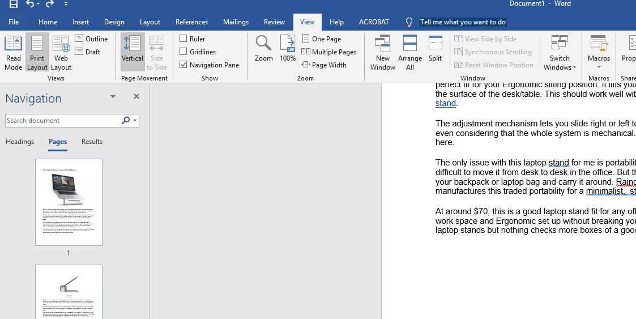
Task: Open the Mailings tab
Action: 236,22
